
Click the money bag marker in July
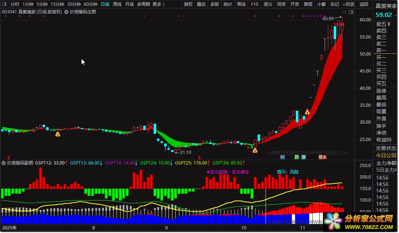click(58, 134)
